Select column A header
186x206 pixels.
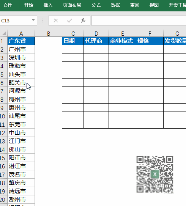coord(21,33)
